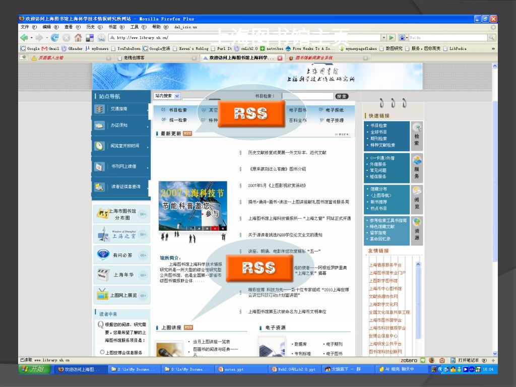516x387 pixels.
Task: Click the 检索 quick-link side icon
Action: (417, 136)
